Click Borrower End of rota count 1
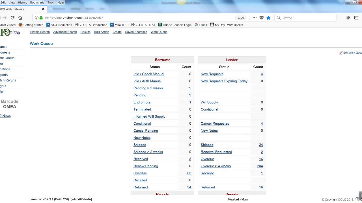 click(190, 102)
